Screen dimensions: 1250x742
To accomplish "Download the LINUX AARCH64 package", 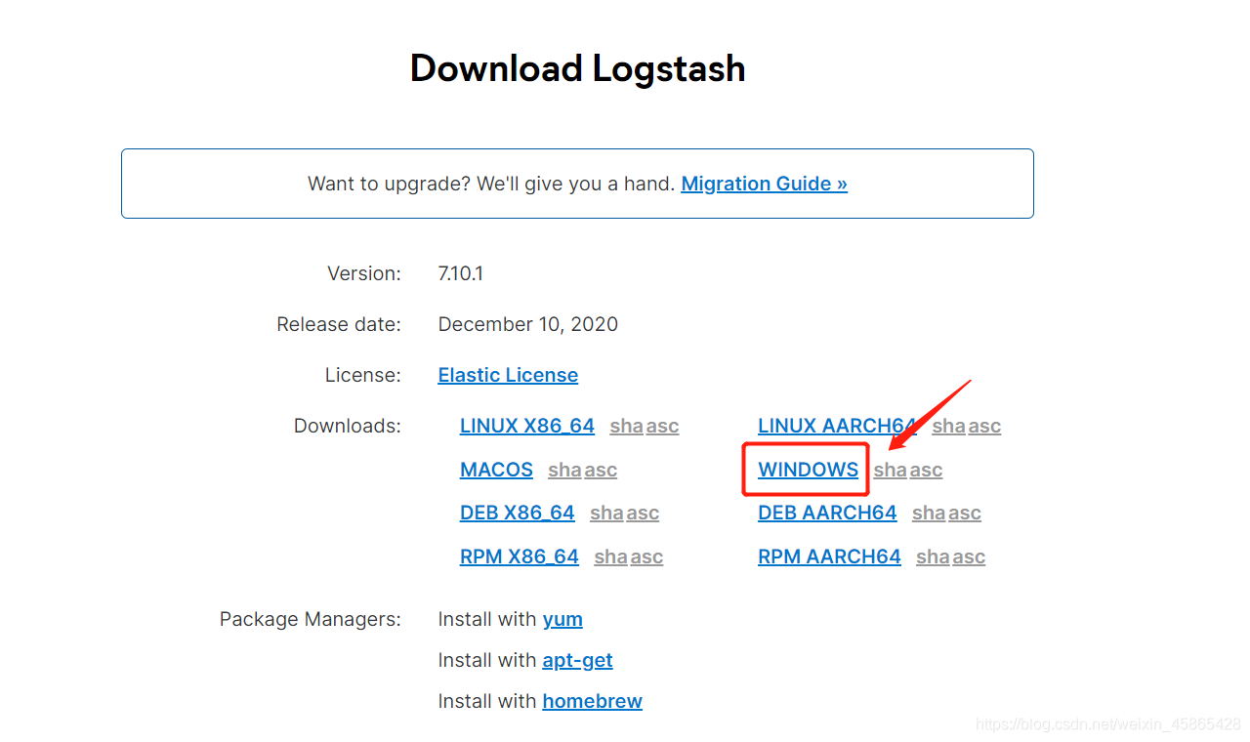I will (x=837, y=426).
